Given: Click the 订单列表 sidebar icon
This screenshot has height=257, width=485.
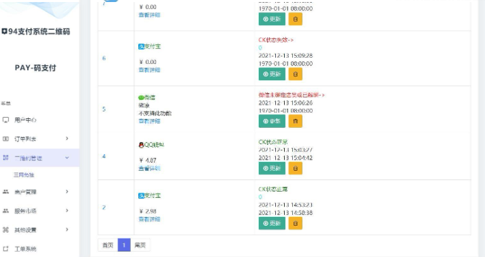Looking at the screenshot, I should click(5, 139).
